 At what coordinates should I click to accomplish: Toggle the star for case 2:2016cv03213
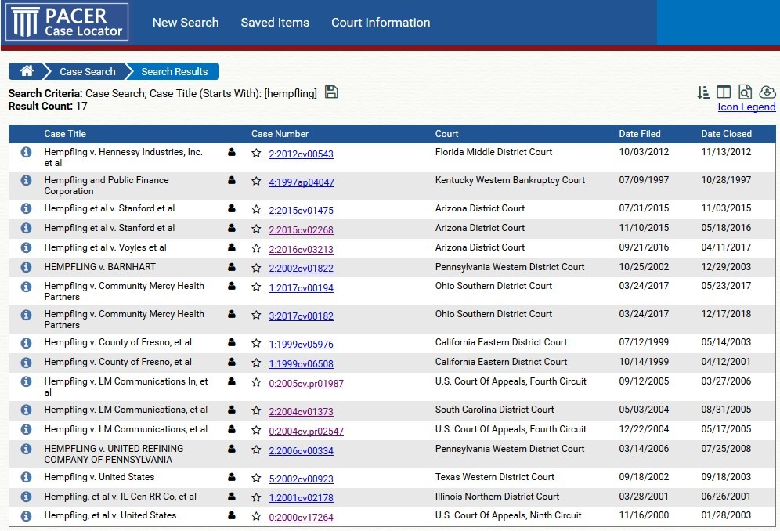point(256,249)
